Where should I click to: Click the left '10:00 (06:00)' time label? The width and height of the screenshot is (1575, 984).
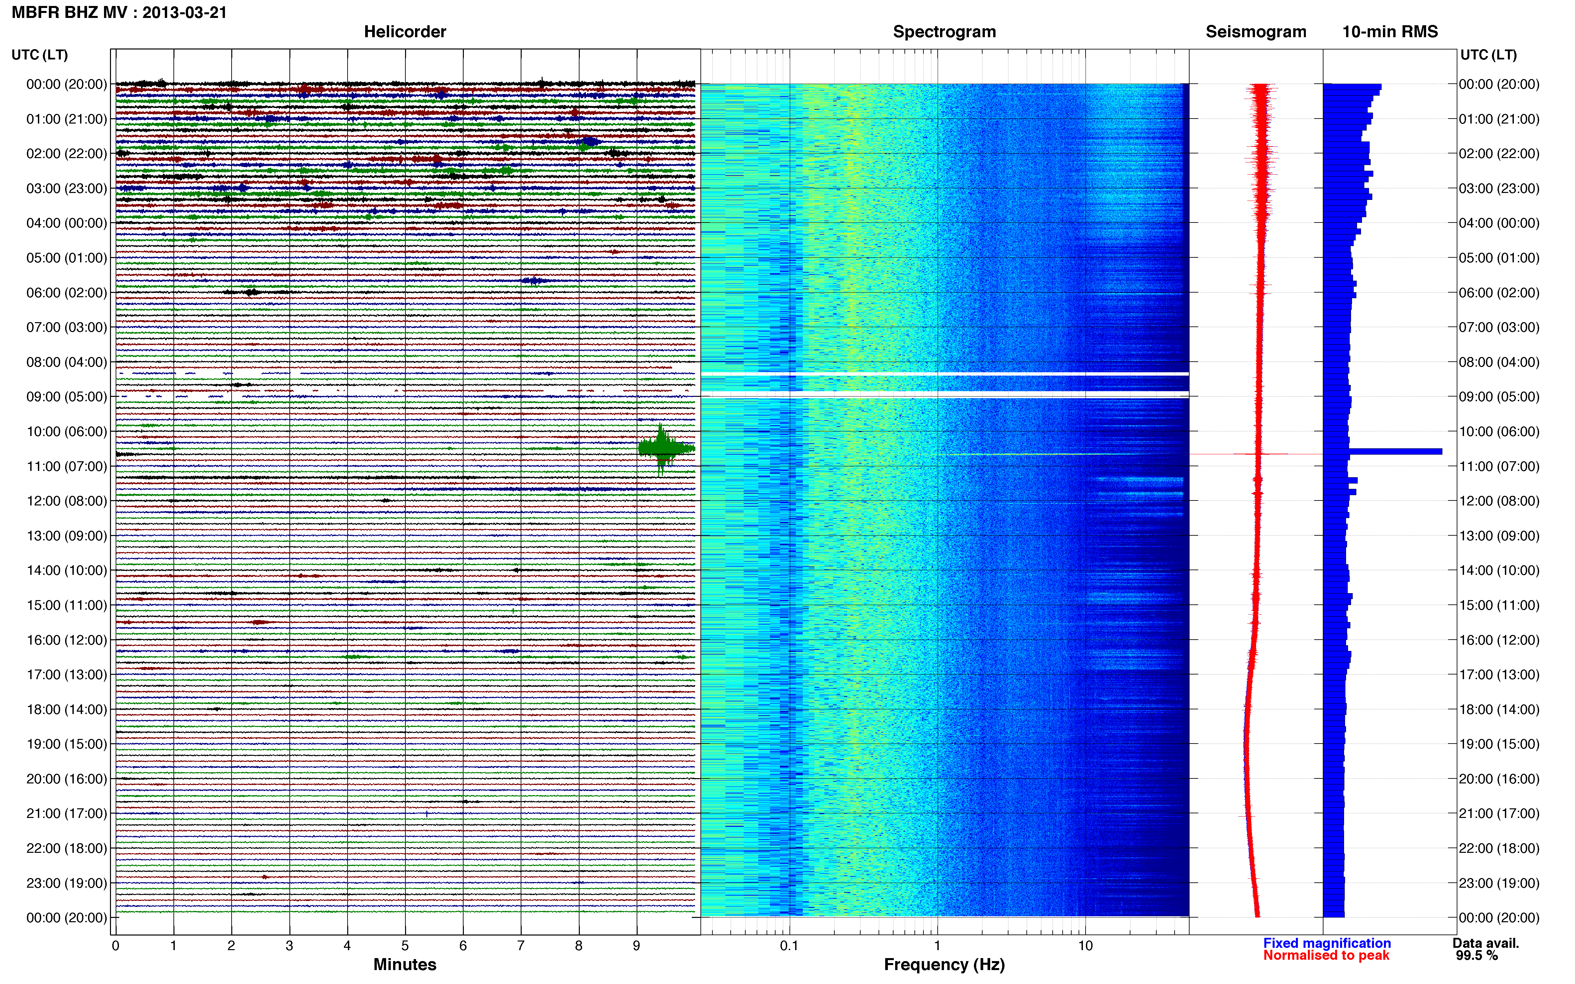click(66, 431)
